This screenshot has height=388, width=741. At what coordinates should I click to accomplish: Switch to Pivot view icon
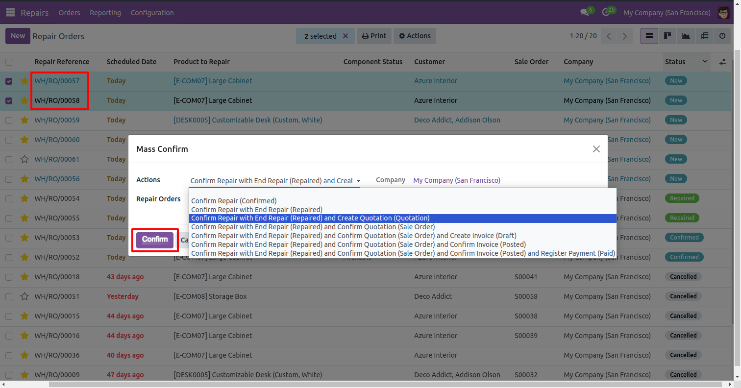(704, 36)
